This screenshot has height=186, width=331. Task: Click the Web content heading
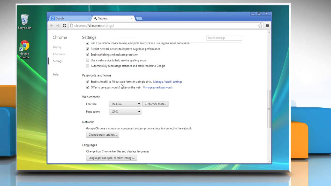[x=91, y=97]
